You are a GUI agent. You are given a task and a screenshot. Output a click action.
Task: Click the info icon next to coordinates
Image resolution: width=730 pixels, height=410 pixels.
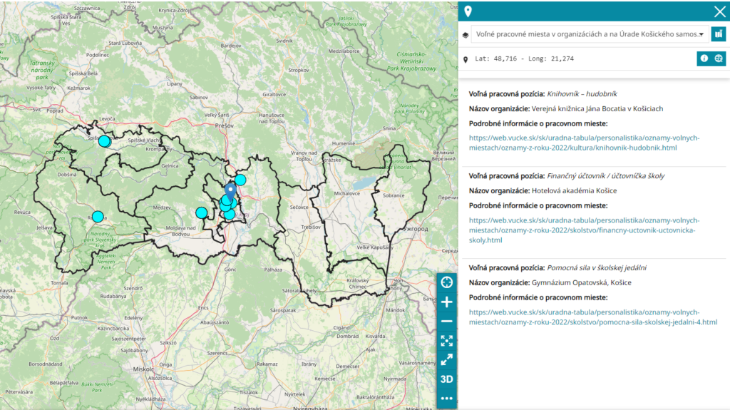click(x=704, y=58)
